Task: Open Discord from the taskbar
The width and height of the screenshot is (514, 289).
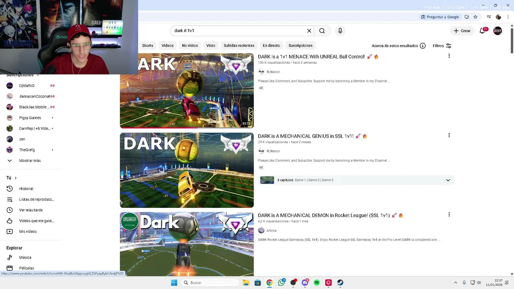Action: pos(305,283)
